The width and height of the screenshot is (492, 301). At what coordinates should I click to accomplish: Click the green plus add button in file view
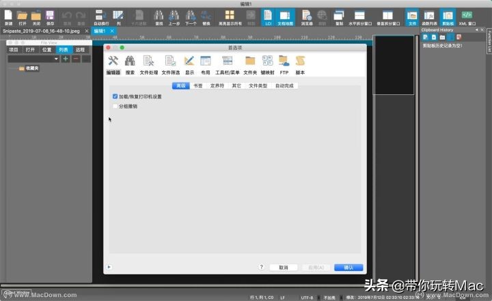tap(66, 59)
